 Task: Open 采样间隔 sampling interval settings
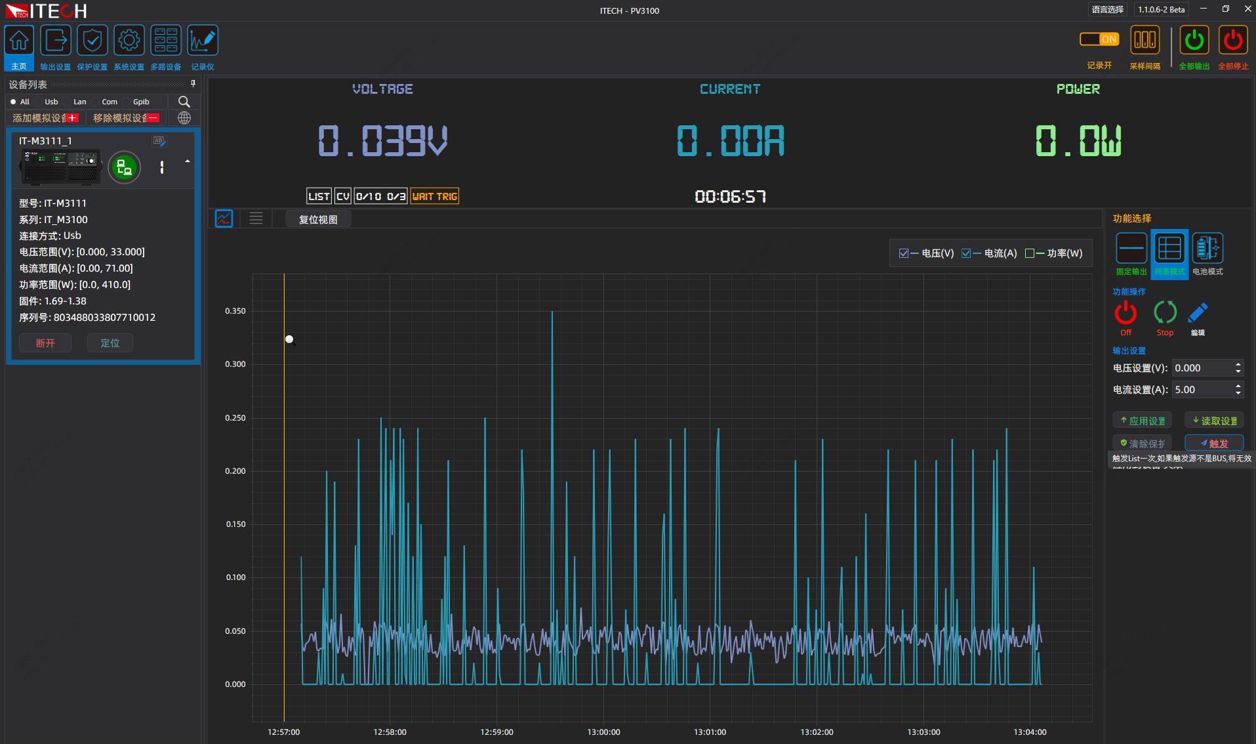(1145, 48)
